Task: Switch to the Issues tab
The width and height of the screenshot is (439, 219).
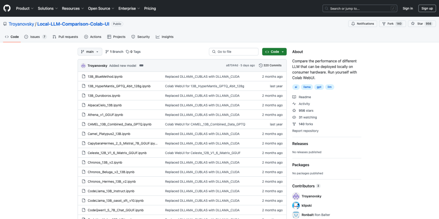Action: point(35,37)
